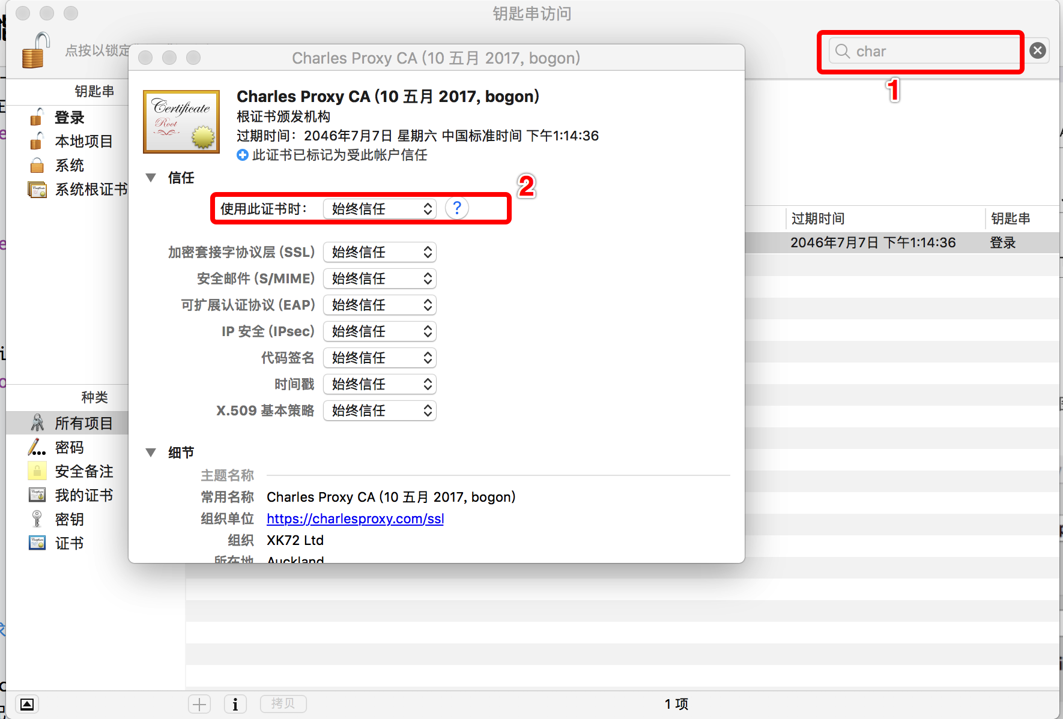The width and height of the screenshot is (1063, 719).
Task: Open the IP 安全 (IPsec) dropdown
Action: coord(380,331)
